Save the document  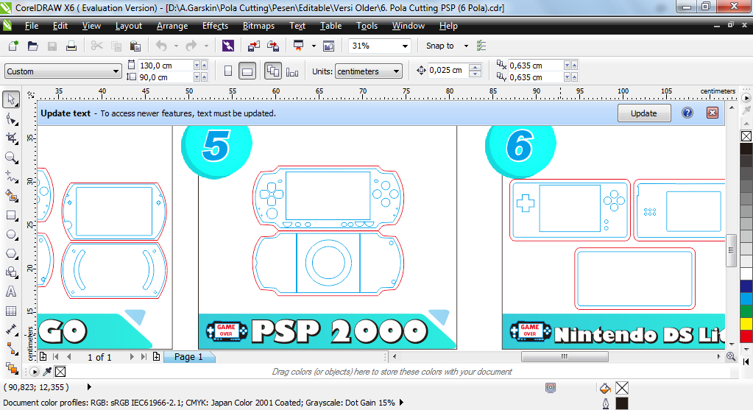[52, 46]
